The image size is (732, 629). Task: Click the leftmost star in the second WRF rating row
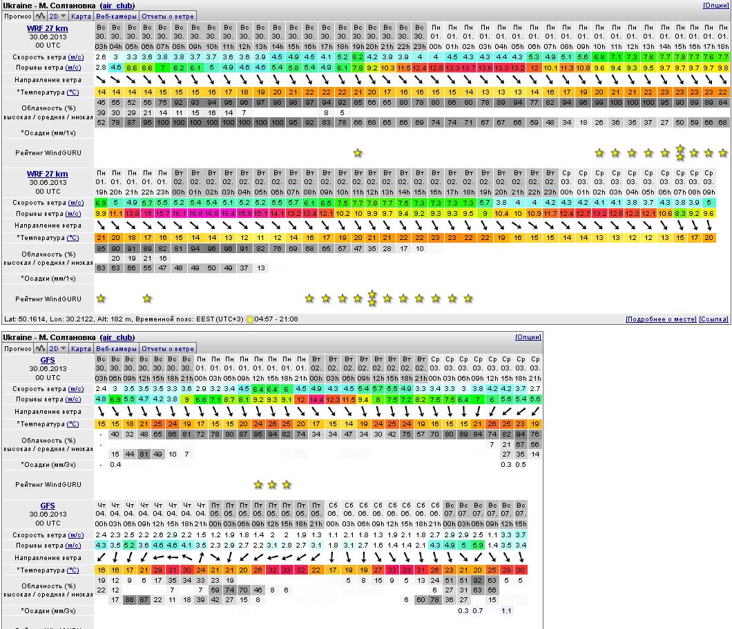101,299
